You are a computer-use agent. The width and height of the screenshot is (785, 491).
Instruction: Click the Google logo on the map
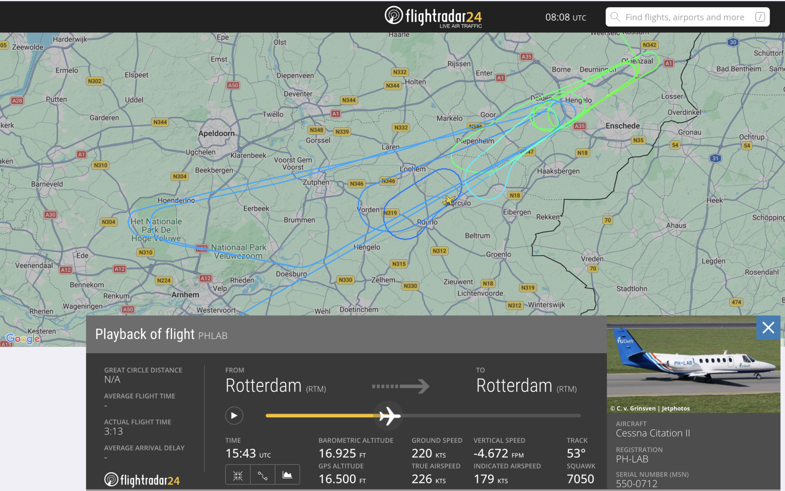pyautogui.click(x=23, y=339)
